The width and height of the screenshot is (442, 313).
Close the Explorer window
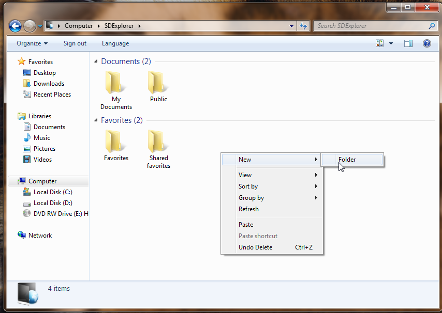click(427, 8)
